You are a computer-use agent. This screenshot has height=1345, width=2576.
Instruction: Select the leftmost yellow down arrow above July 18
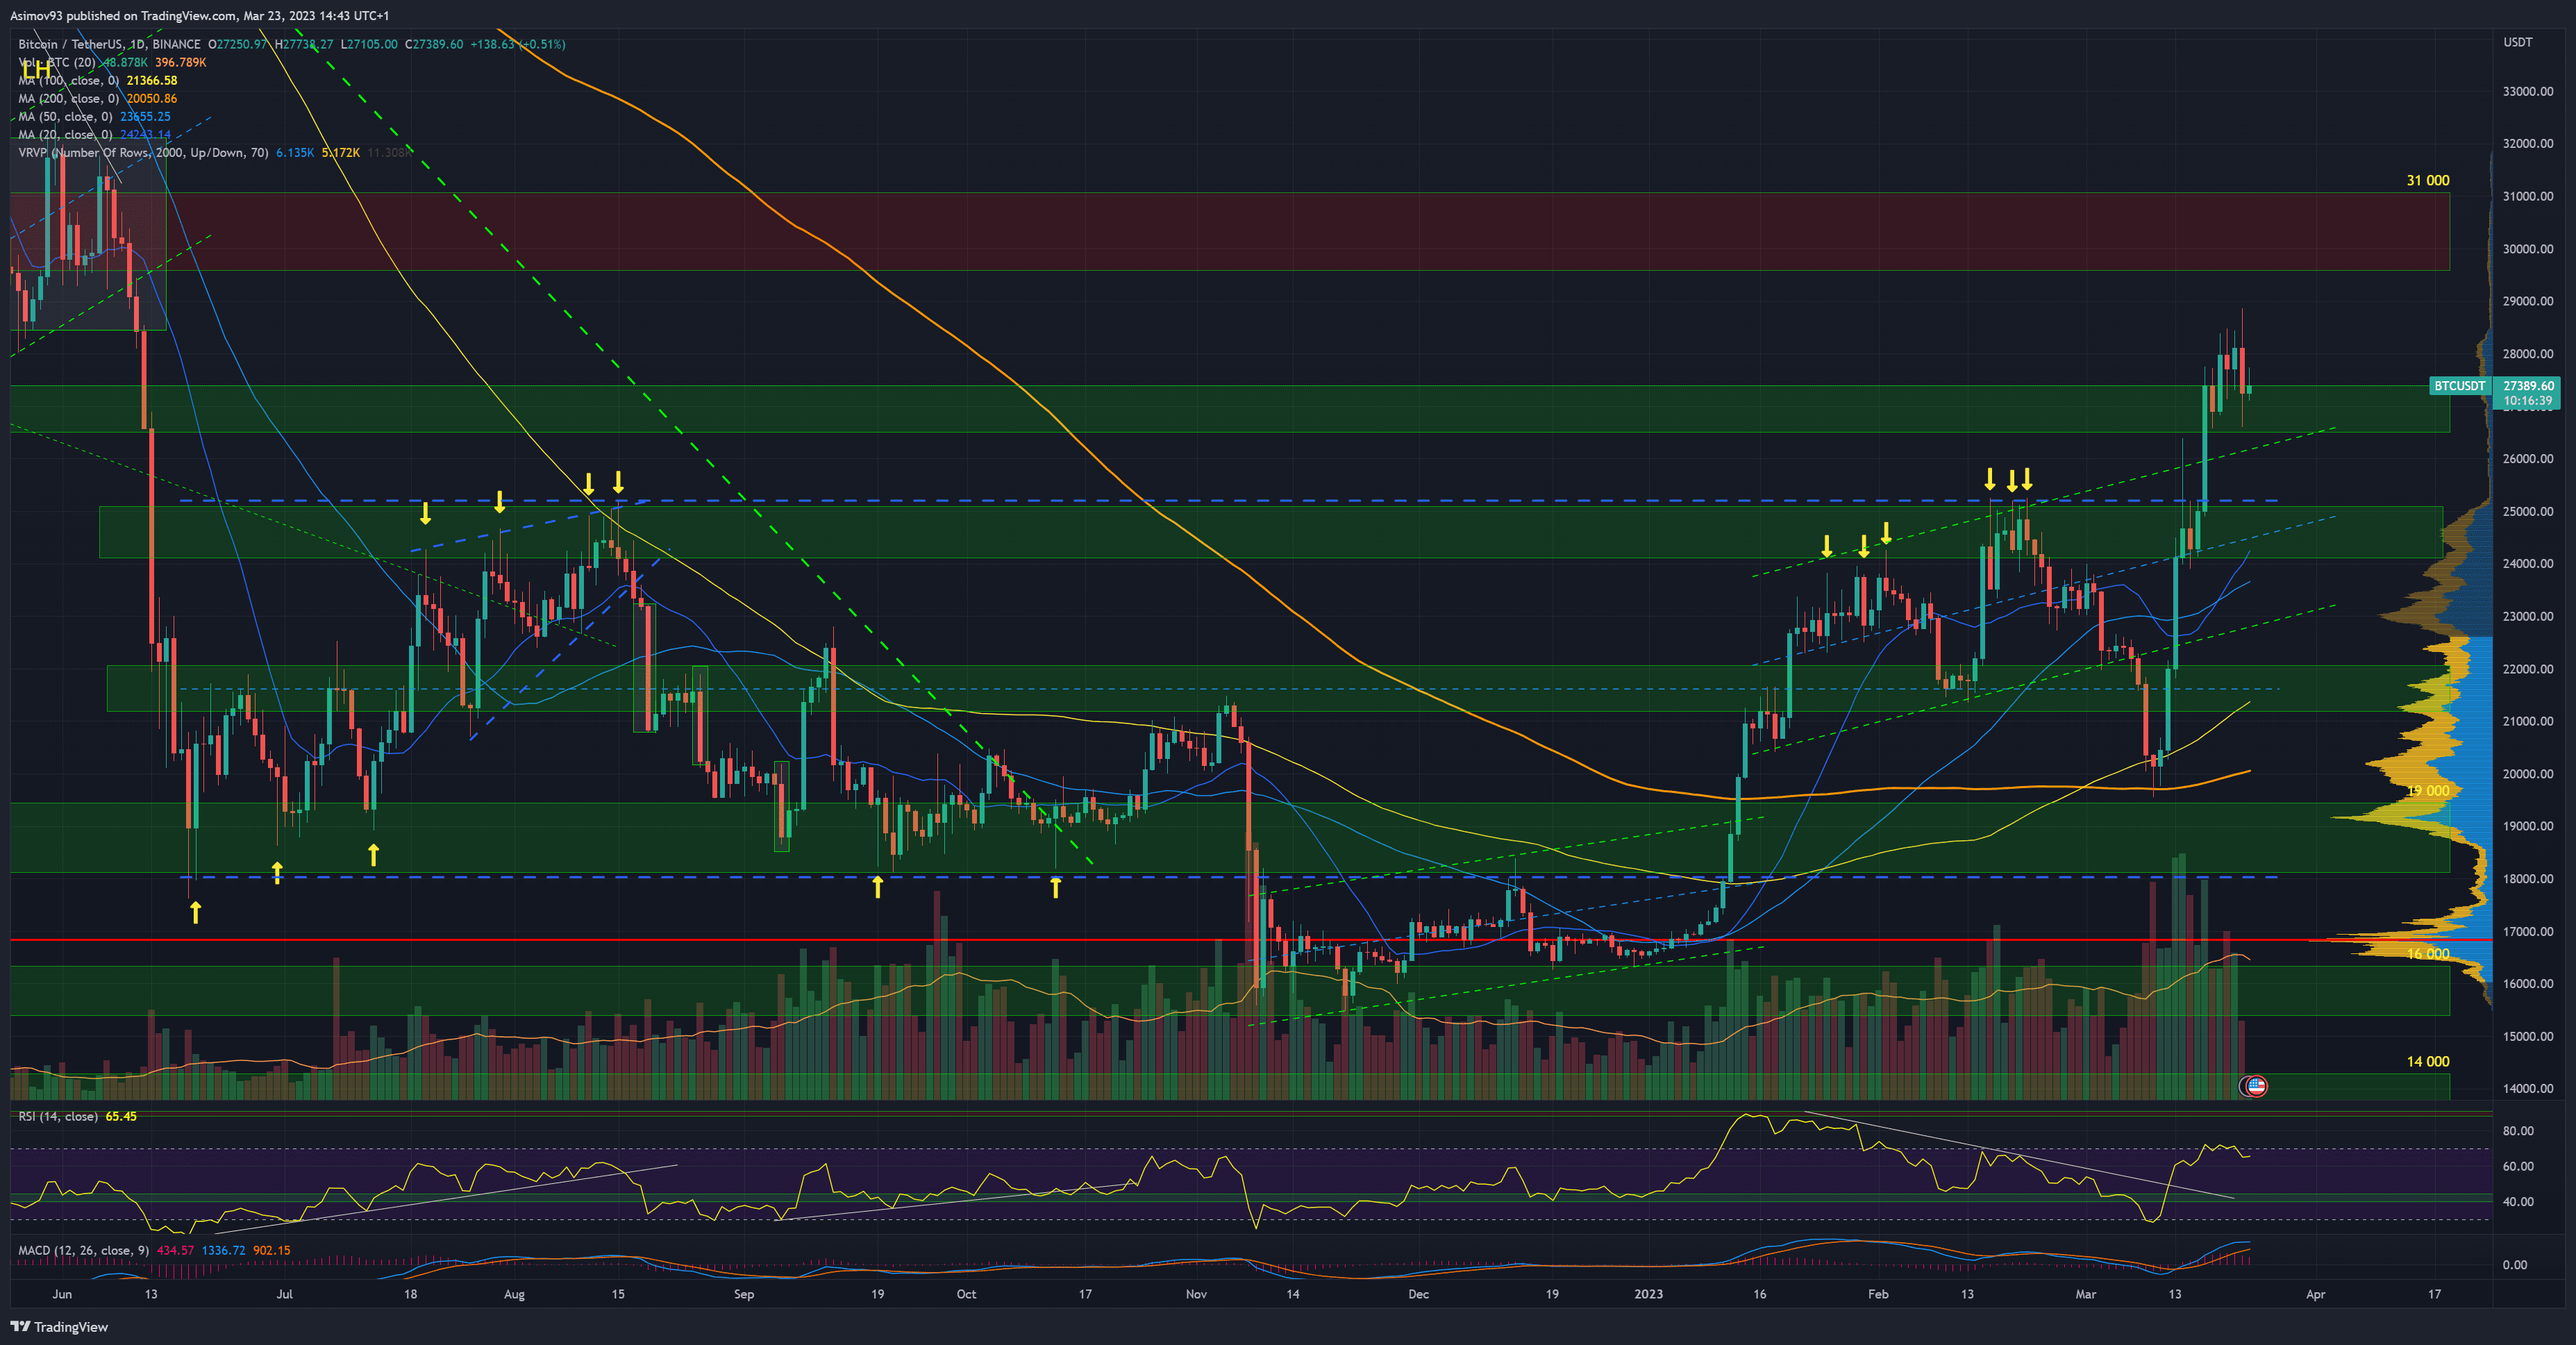click(x=426, y=514)
